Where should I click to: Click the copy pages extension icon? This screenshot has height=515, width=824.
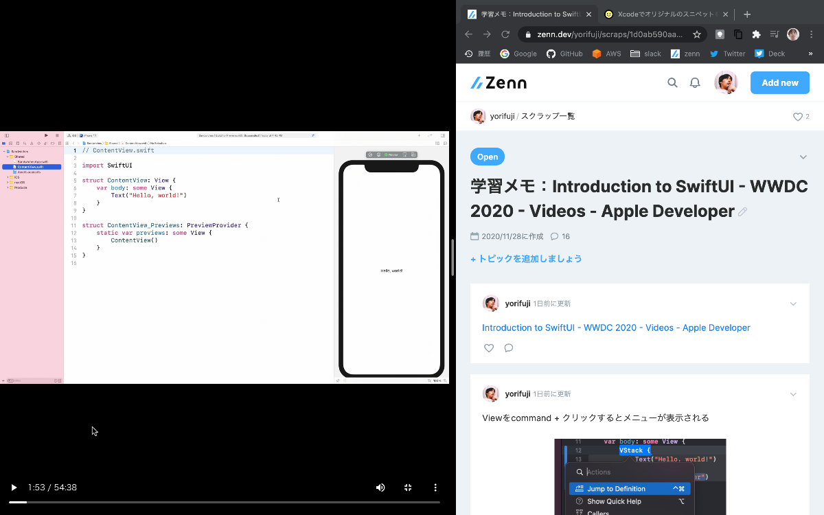pyautogui.click(x=738, y=34)
